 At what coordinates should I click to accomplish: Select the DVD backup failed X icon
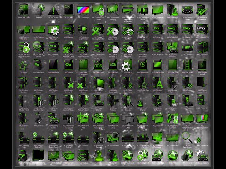[113, 30]
